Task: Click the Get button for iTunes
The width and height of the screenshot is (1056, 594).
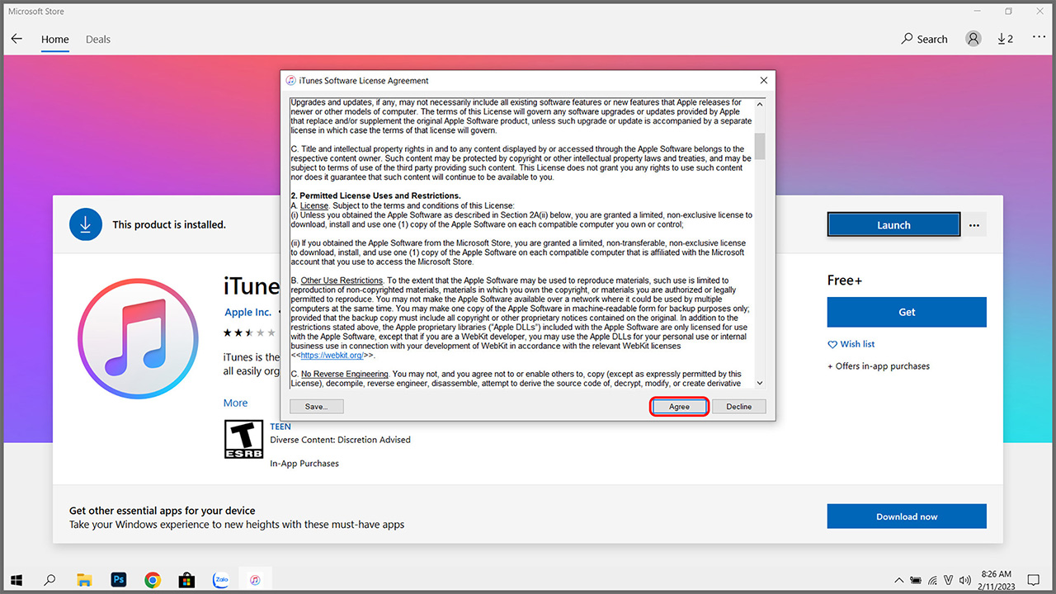Action: pos(907,312)
